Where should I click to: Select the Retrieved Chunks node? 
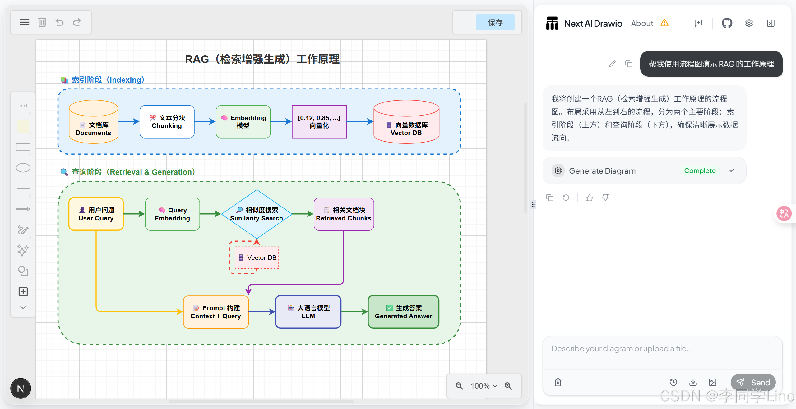coord(344,214)
